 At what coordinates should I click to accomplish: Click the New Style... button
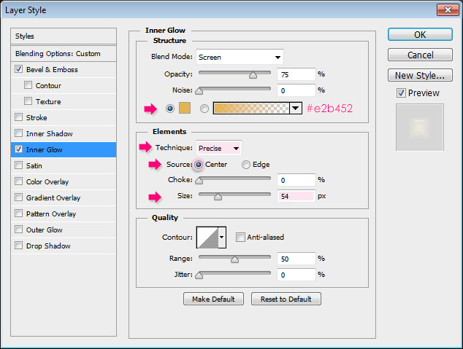click(420, 75)
